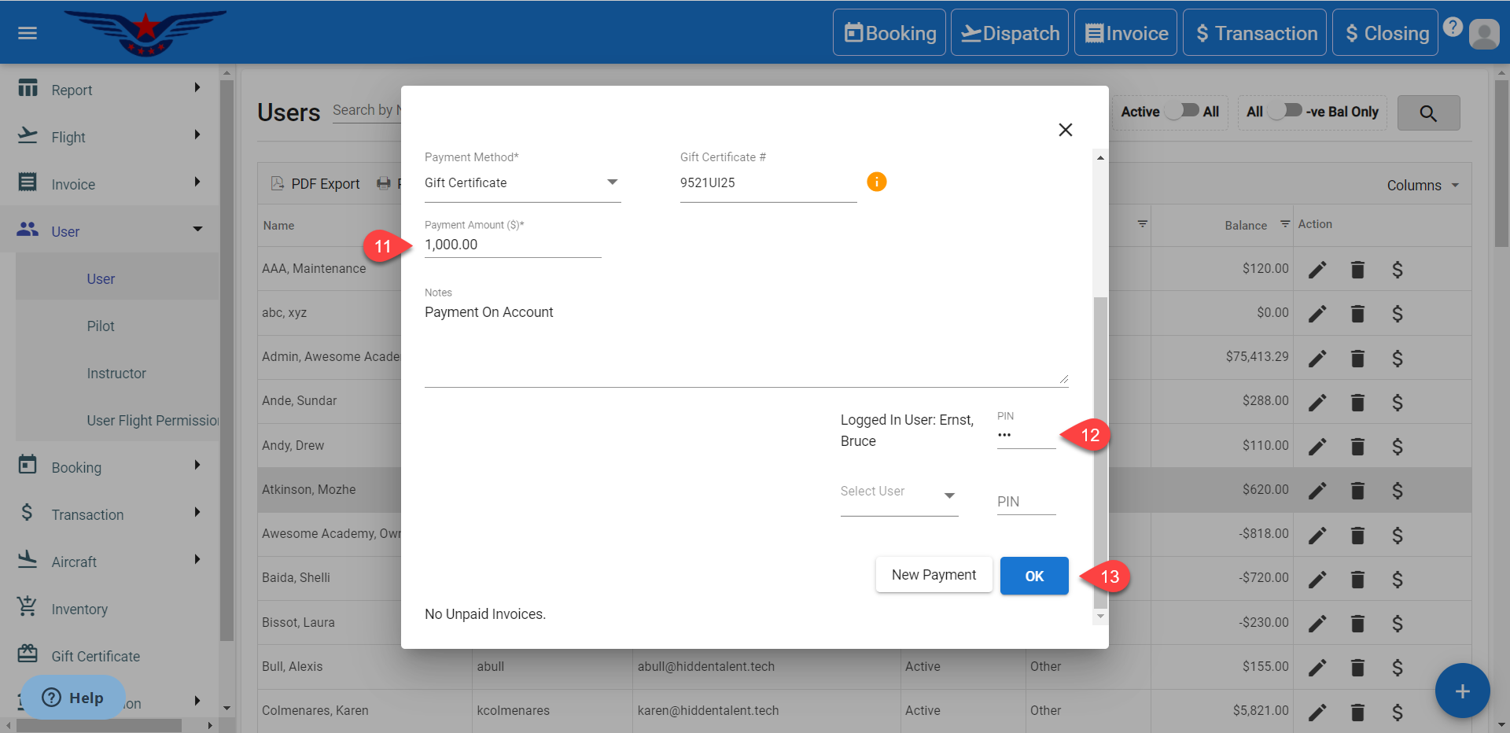Expand the Report sidebar menu
The width and height of the screenshot is (1510, 733).
point(110,90)
